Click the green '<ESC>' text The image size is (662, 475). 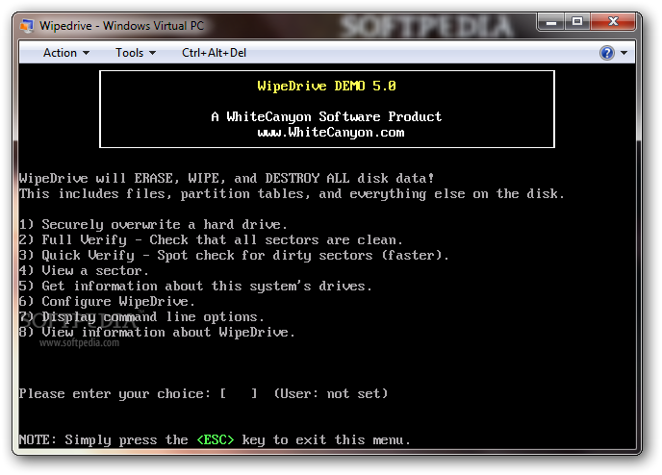tap(216, 440)
